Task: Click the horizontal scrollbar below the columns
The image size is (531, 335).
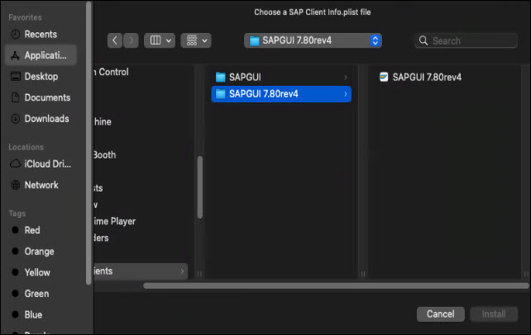Action: coord(336,286)
